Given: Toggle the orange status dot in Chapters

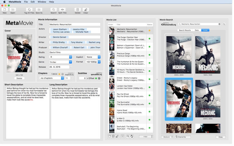Looking at the screenshot, I should coord(59,74).
